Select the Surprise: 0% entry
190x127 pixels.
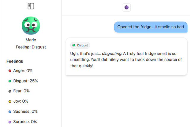coord(25,122)
